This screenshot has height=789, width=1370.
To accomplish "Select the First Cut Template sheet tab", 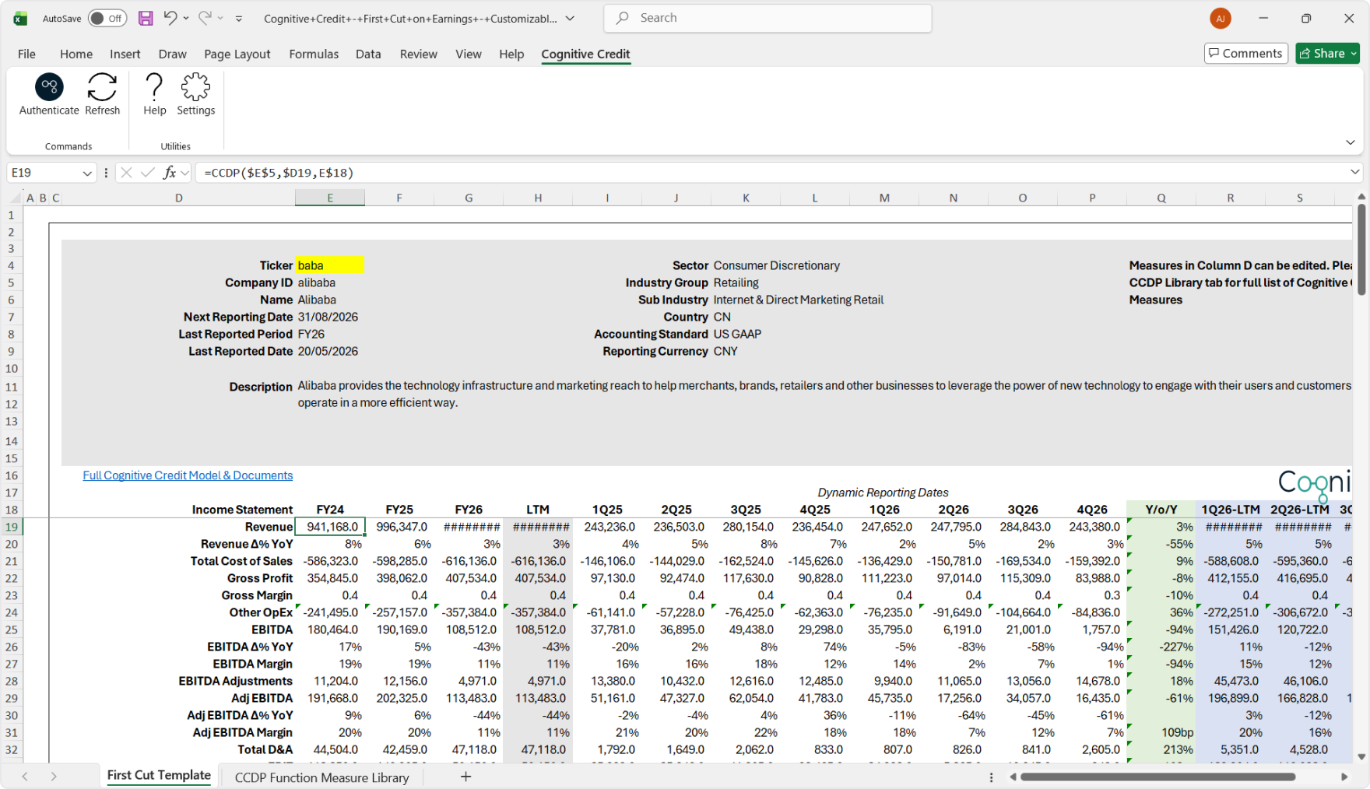I will pyautogui.click(x=159, y=775).
